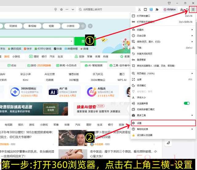Viewport: 197px width, 170px height.
Task: Expand the 收藏夹 favorites submenu
Action: tap(163, 30)
